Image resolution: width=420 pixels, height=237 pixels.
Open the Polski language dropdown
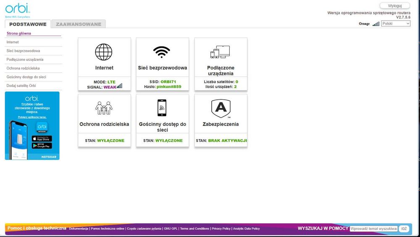[396, 23]
